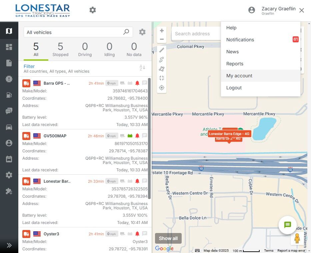Click the header settings gear icon
Screen dimensions: 311x253
pos(93,10)
